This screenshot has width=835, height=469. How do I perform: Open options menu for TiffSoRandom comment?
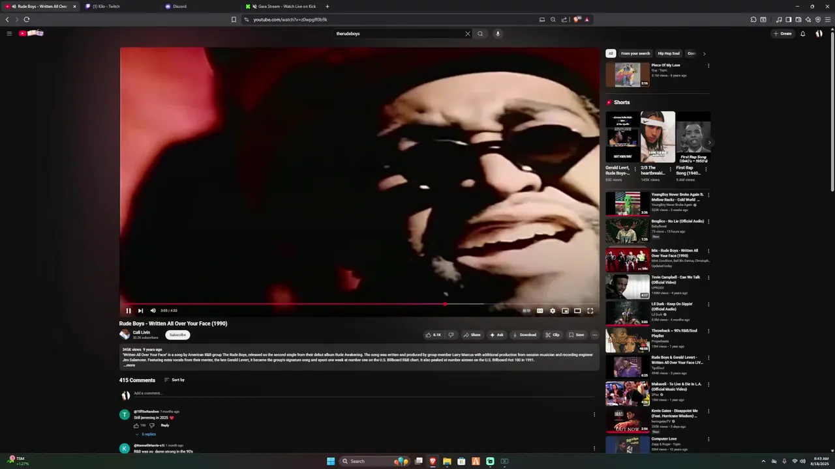tap(594, 414)
